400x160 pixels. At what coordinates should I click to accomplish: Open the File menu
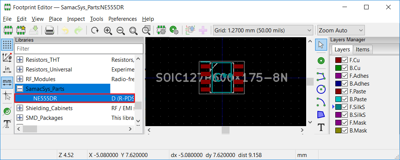tap(7, 19)
